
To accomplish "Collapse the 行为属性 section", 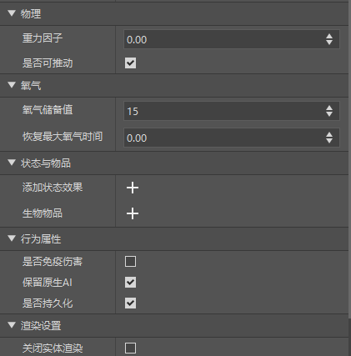I will point(12,238).
